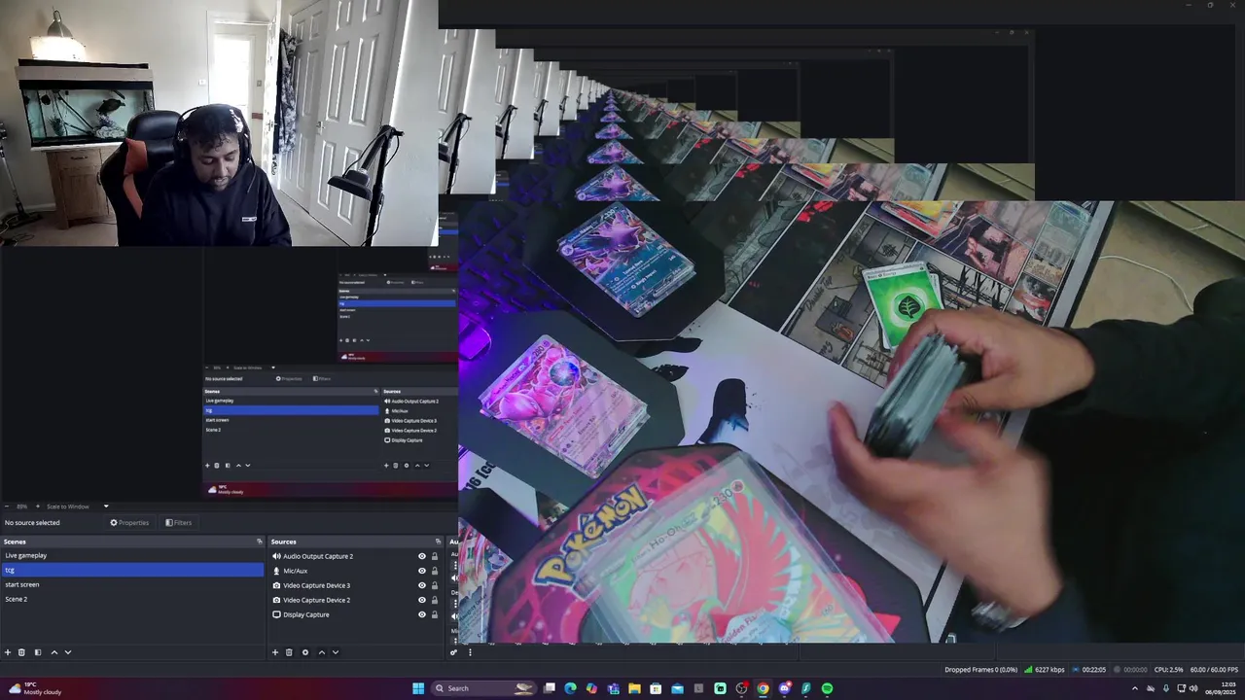
Task: Open the audio mixer three-dot menu
Action: [470, 652]
